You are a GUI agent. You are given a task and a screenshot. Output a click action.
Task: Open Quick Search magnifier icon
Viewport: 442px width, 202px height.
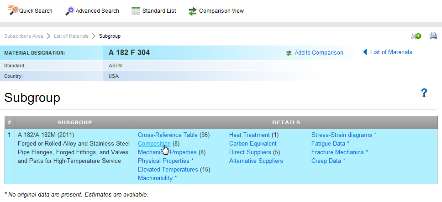[13, 10]
